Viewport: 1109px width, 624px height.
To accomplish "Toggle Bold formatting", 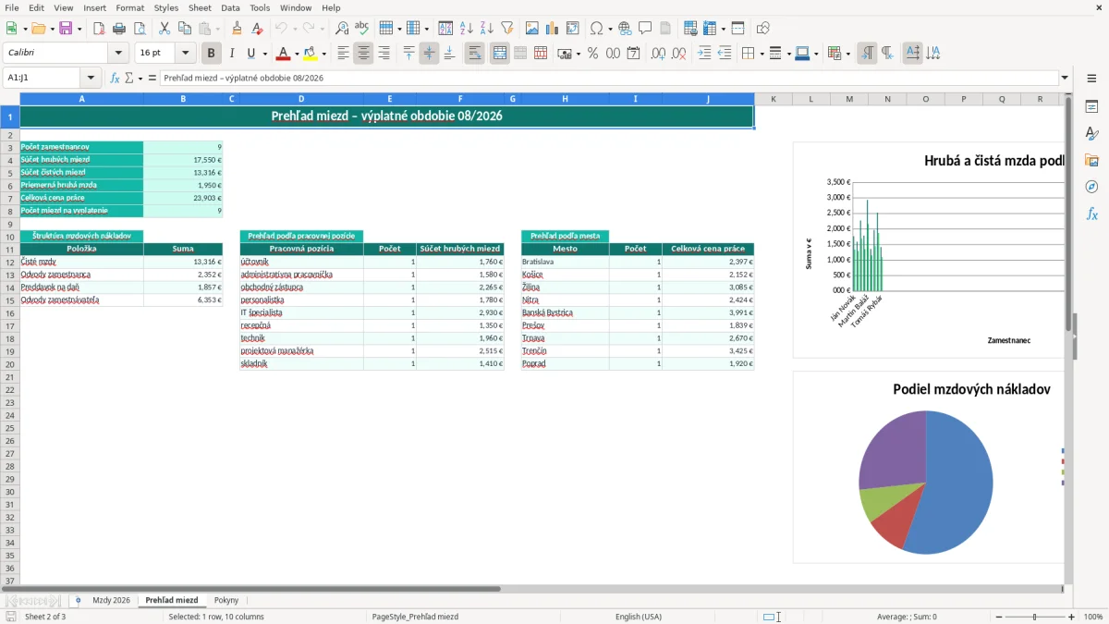I will click(x=212, y=54).
